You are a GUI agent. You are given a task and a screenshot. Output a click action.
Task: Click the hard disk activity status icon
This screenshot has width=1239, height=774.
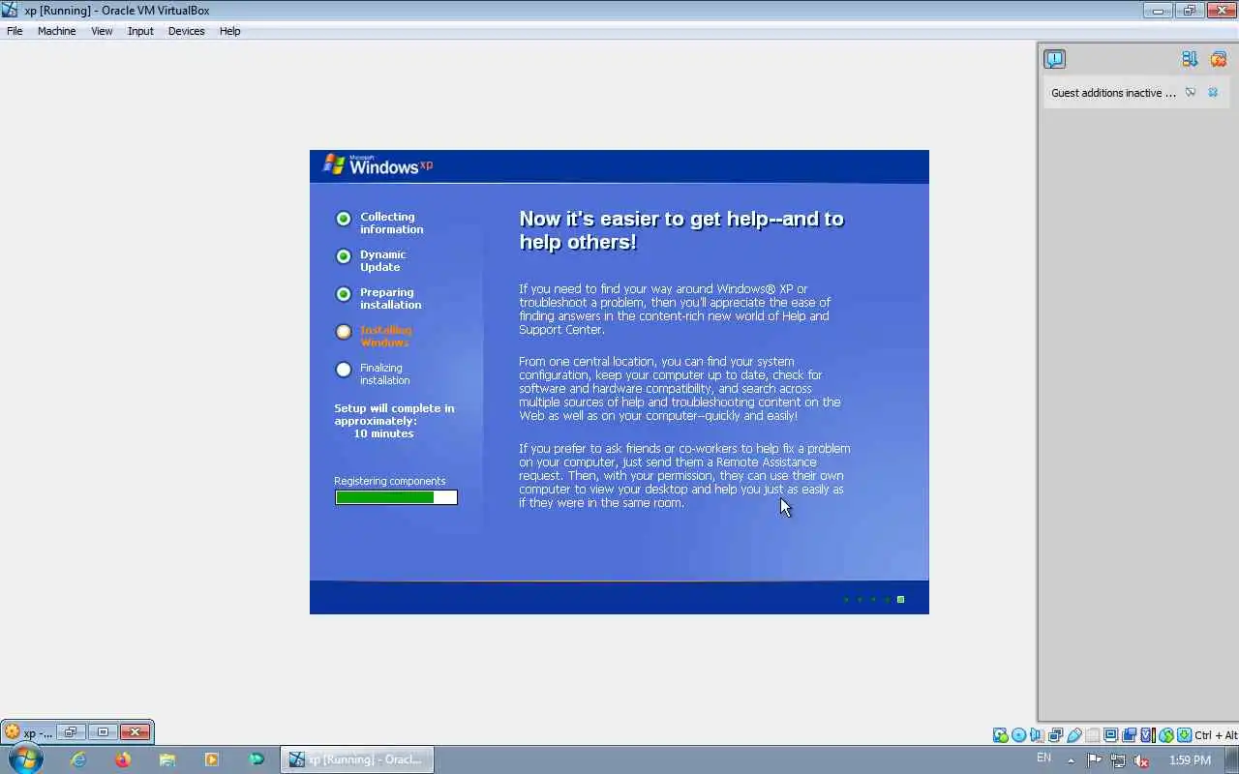click(1000, 735)
